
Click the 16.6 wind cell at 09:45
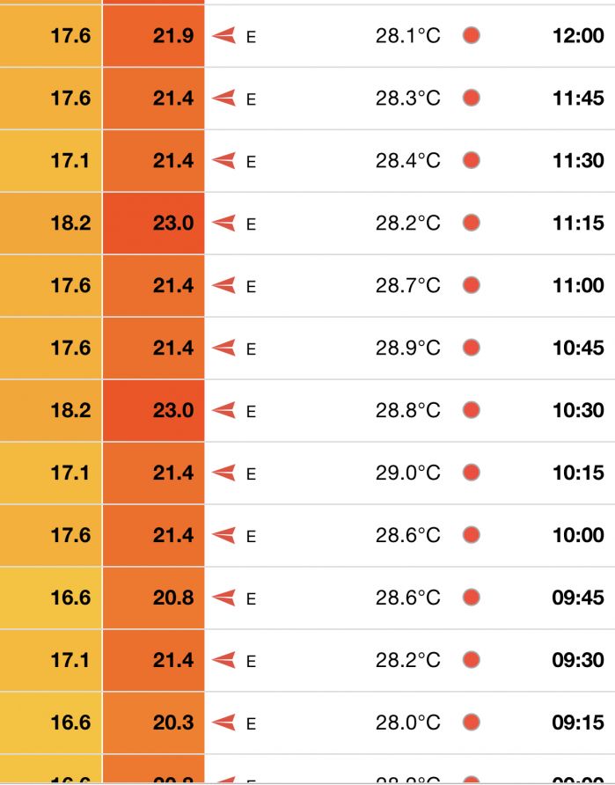tap(50, 598)
